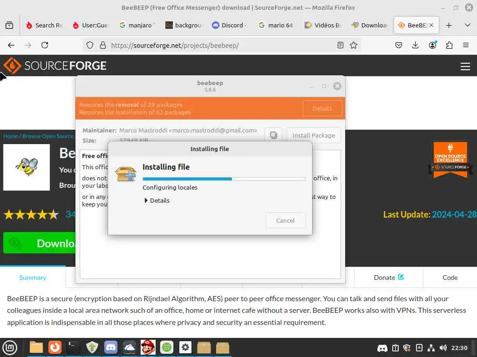Image resolution: width=477 pixels, height=357 pixels.
Task: Click the 22:30 clock in the panel
Action: point(459,348)
